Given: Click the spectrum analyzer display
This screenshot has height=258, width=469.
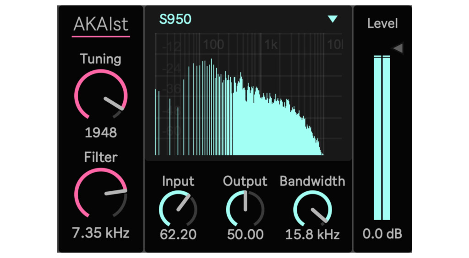Looking at the screenshot, I should [x=248, y=94].
